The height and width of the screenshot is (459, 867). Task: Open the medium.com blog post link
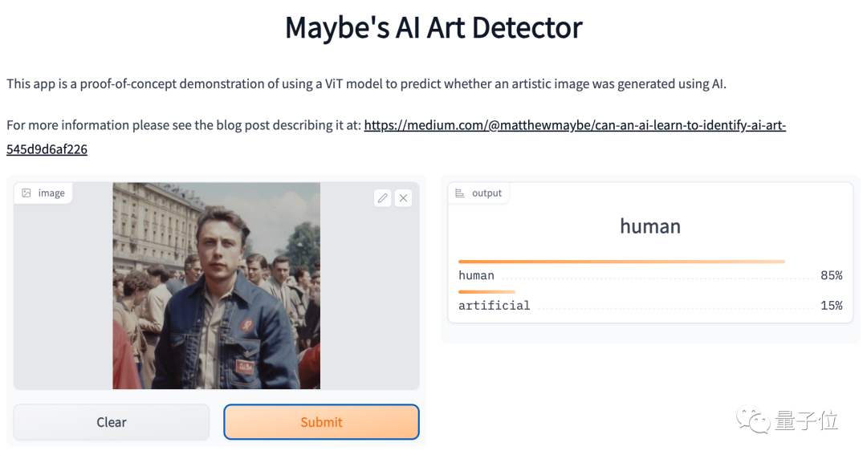(x=575, y=125)
